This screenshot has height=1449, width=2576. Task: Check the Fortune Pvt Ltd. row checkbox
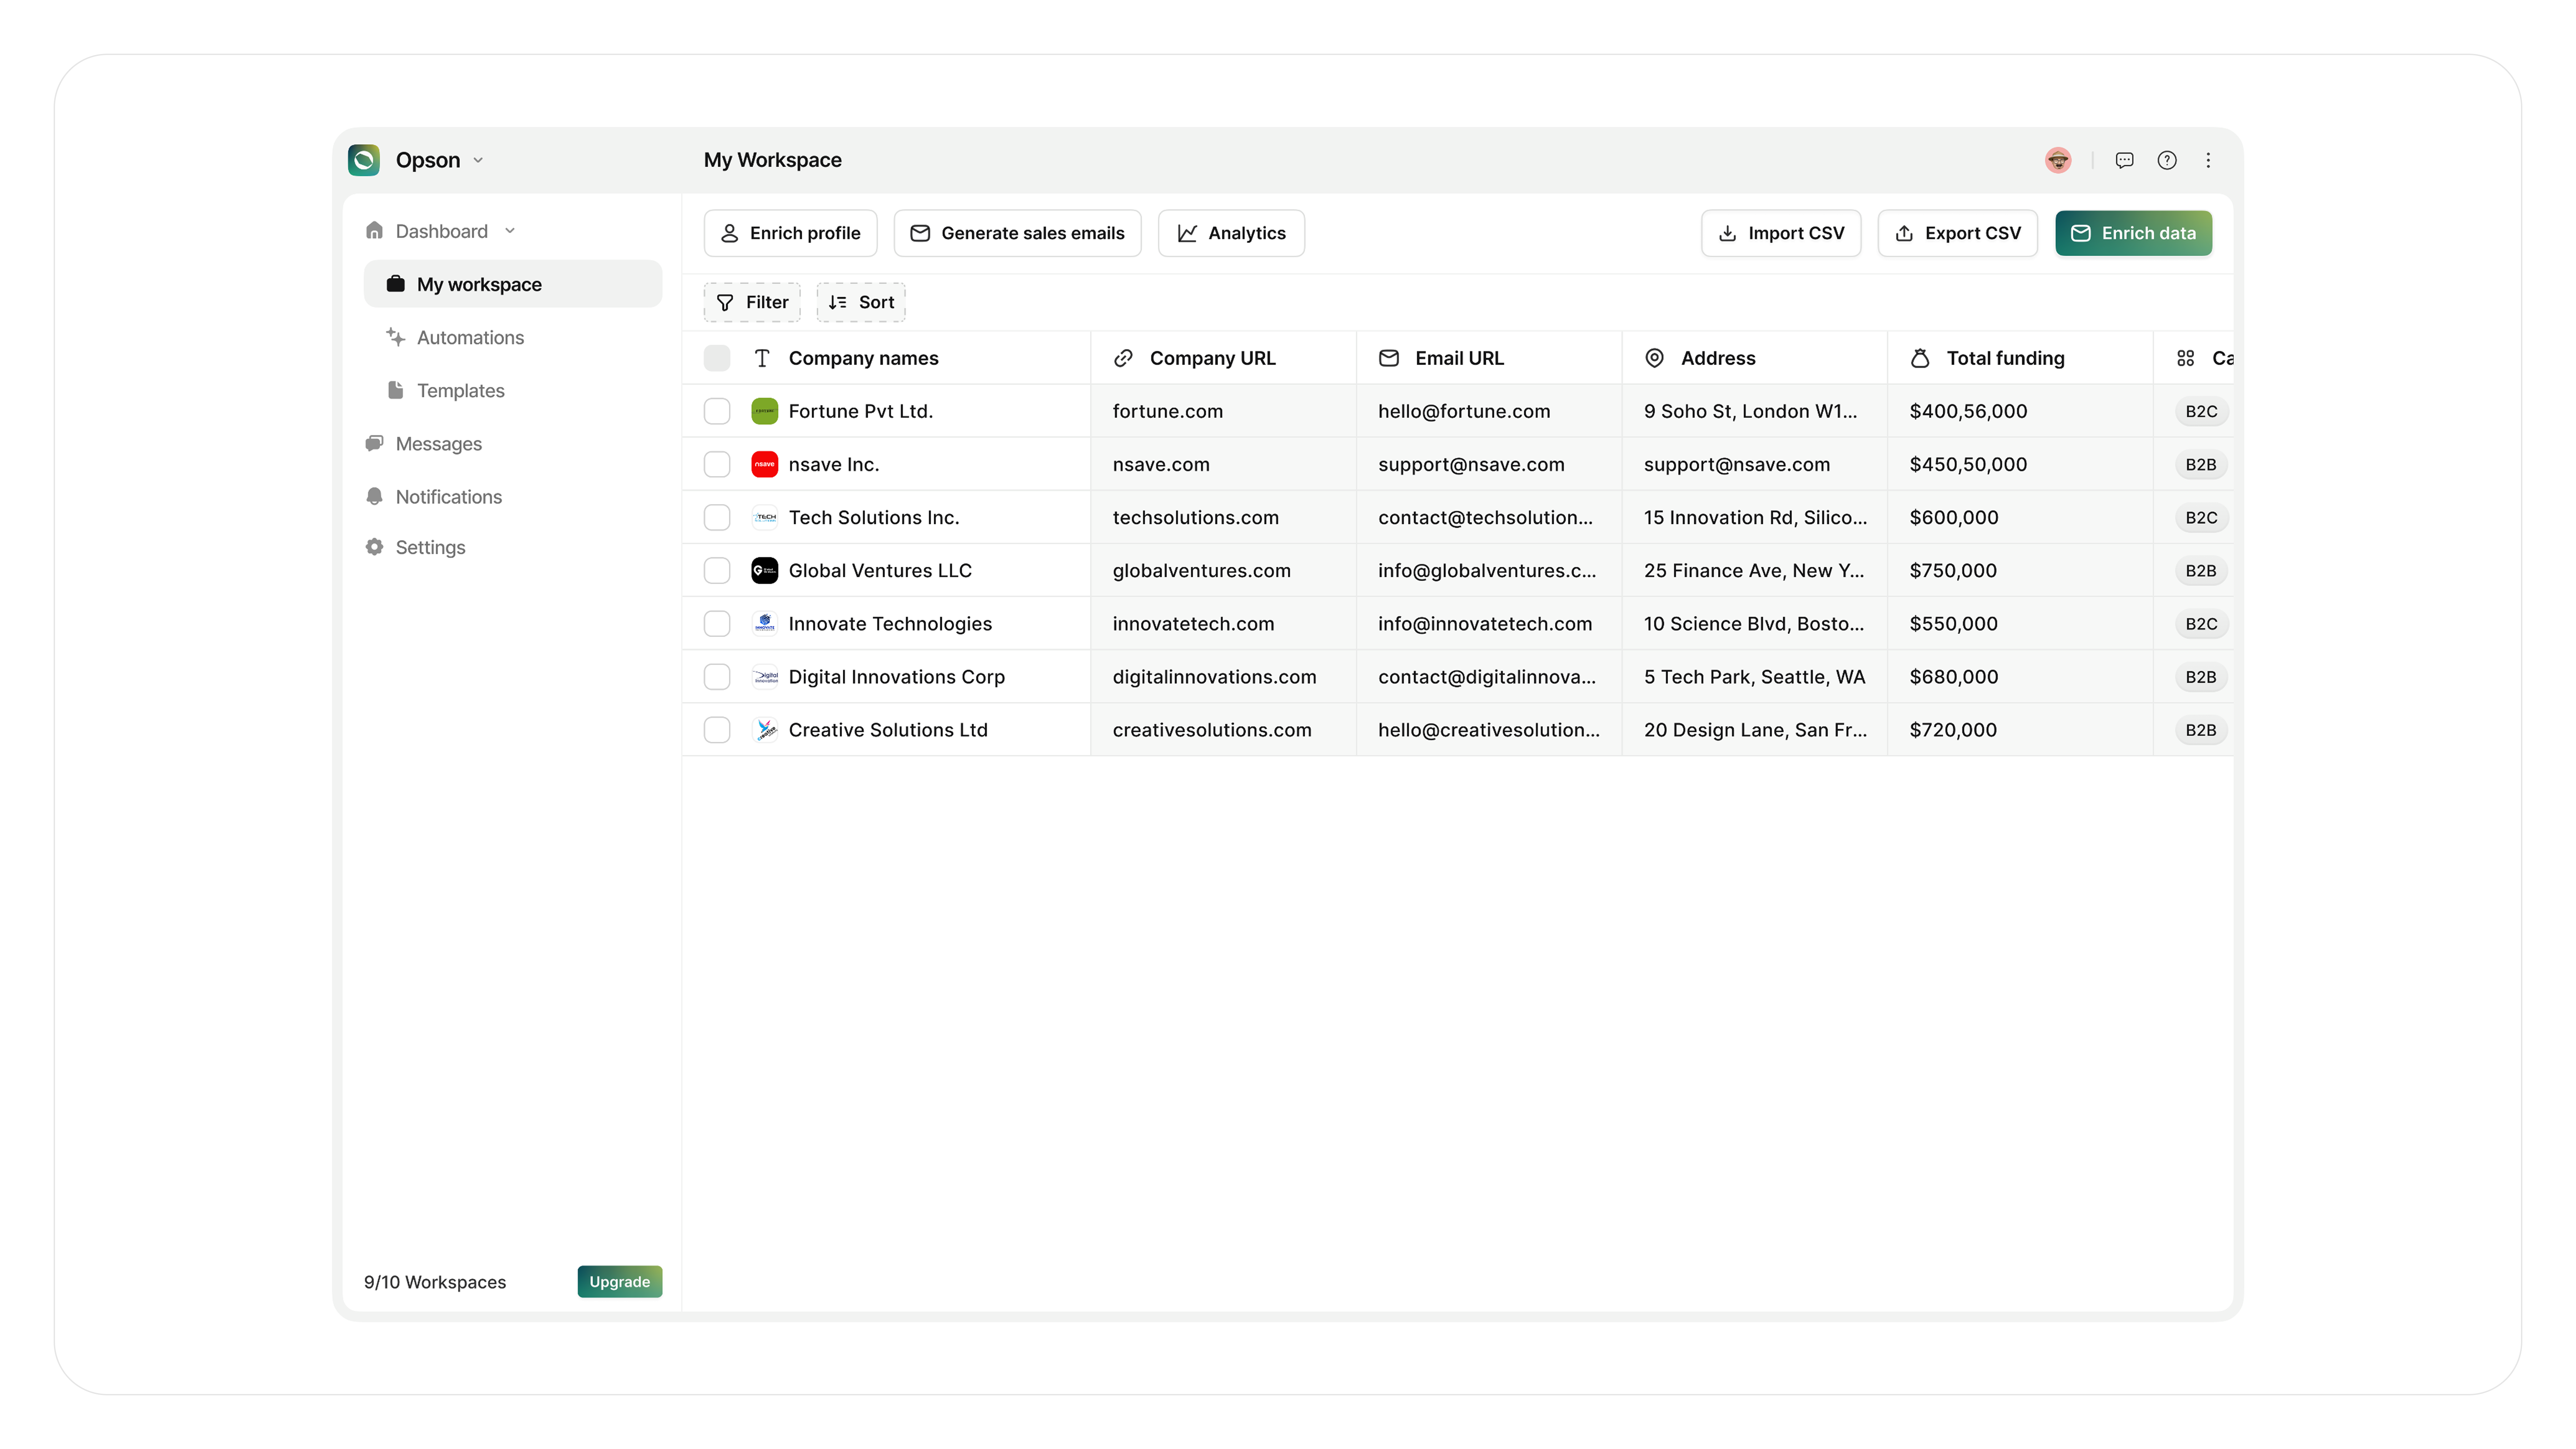[717, 411]
